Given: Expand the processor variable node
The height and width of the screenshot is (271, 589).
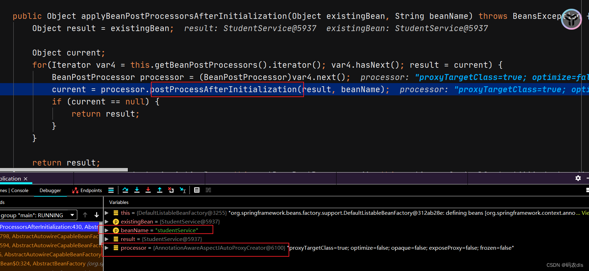Looking at the screenshot, I should point(107,248).
